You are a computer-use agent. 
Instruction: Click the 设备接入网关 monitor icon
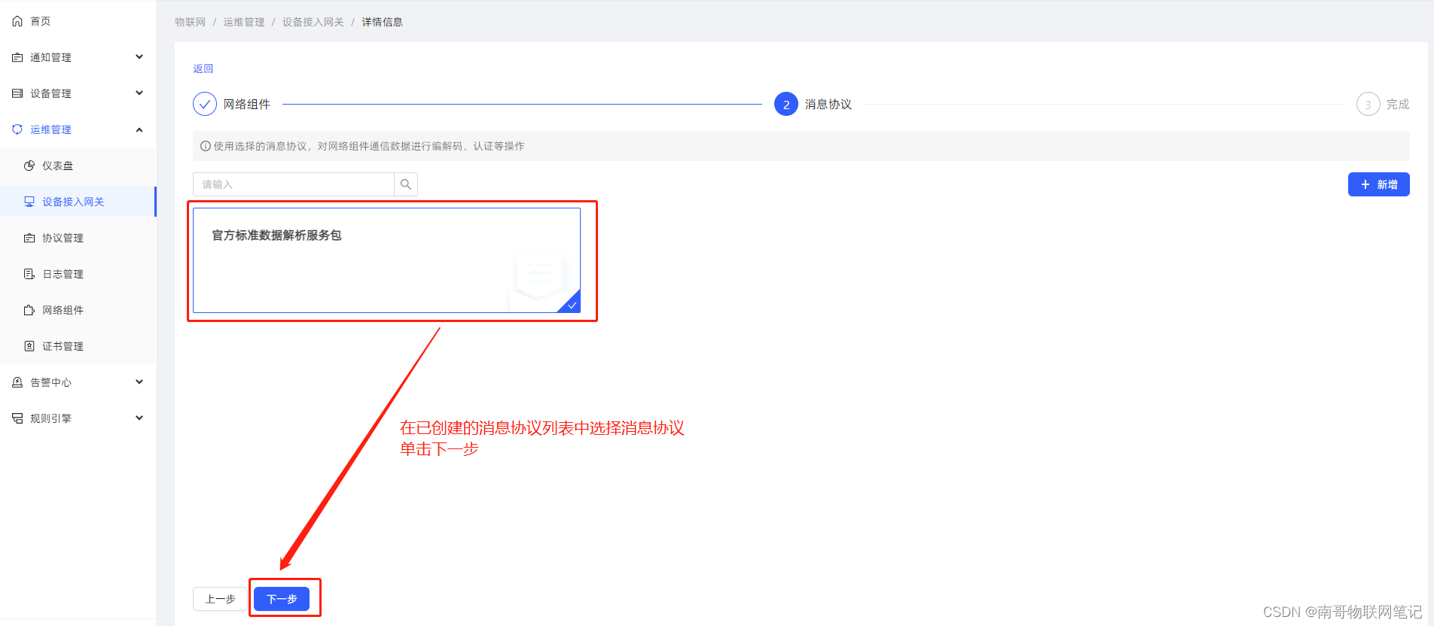29,202
